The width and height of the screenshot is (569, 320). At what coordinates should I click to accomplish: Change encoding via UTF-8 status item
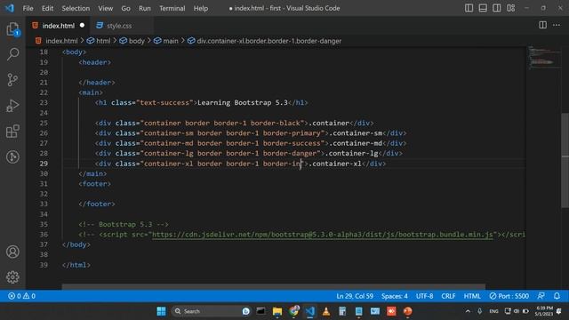pyautogui.click(x=425, y=296)
